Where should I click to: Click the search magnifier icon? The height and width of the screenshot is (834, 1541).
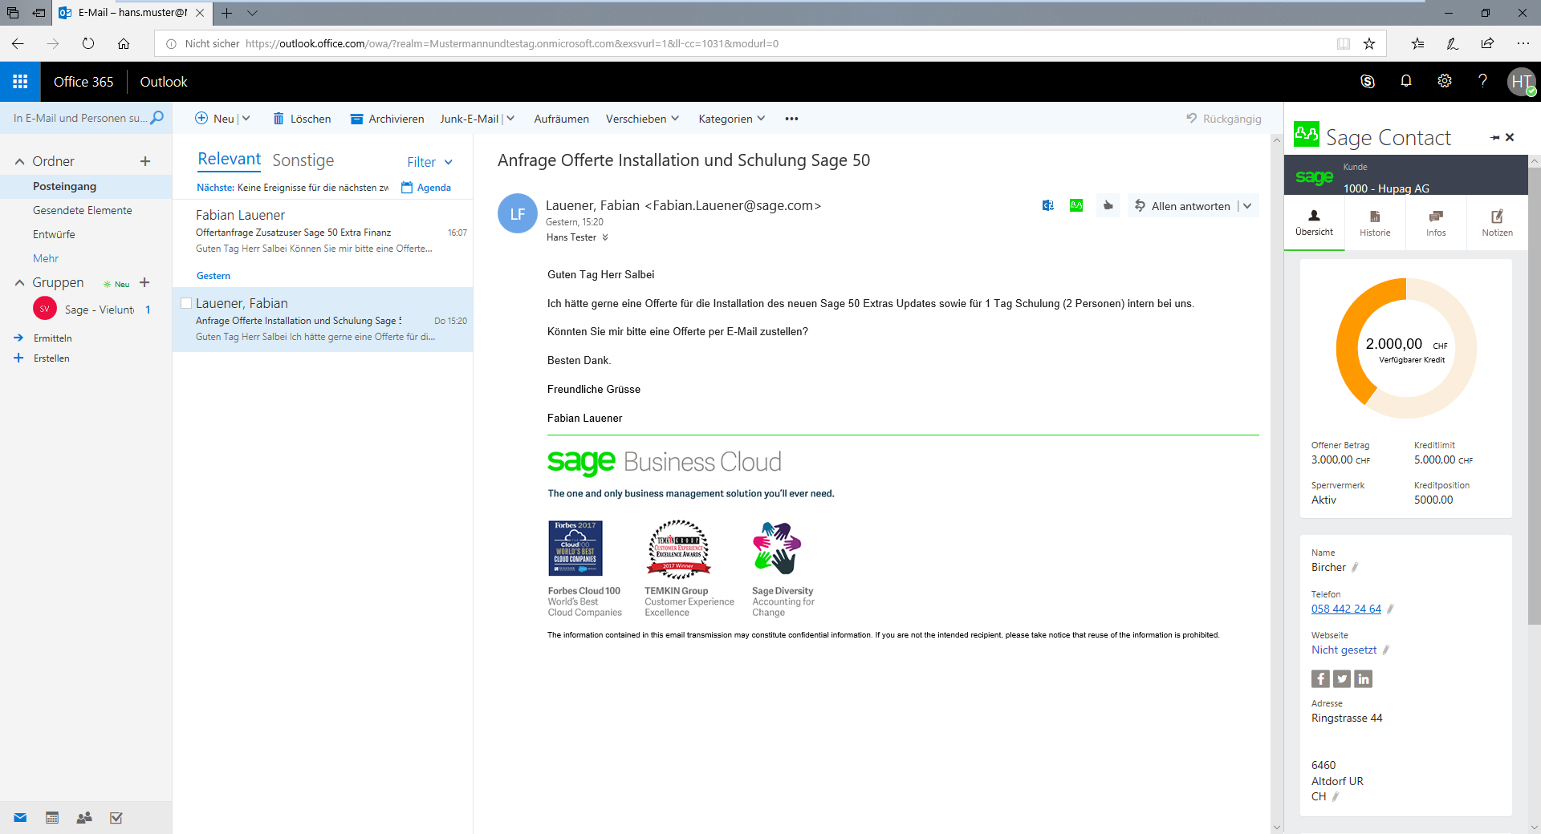tap(157, 118)
